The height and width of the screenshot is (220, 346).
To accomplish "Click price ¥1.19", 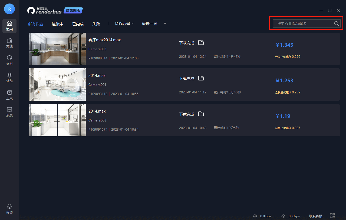I will click(283, 116).
